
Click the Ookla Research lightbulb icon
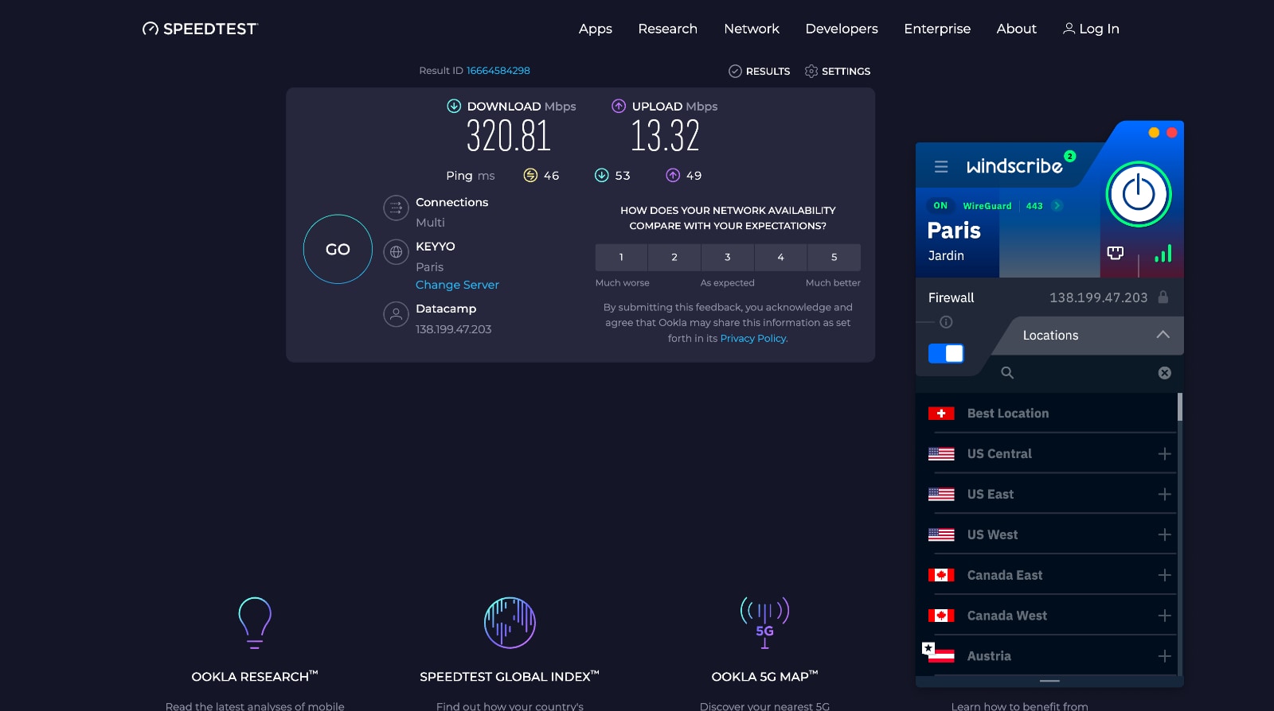click(x=255, y=623)
